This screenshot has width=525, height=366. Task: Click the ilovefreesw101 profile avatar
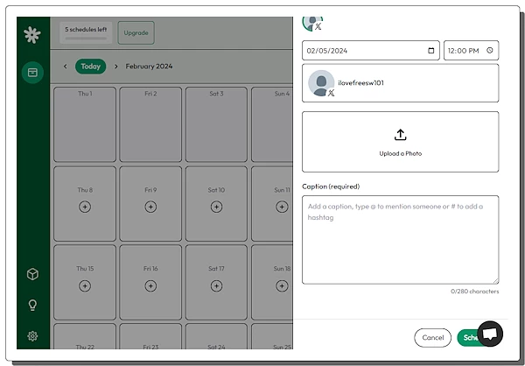point(321,83)
